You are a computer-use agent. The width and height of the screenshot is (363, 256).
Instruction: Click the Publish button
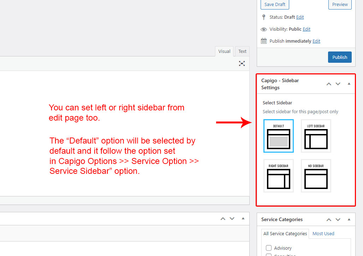tap(340, 57)
